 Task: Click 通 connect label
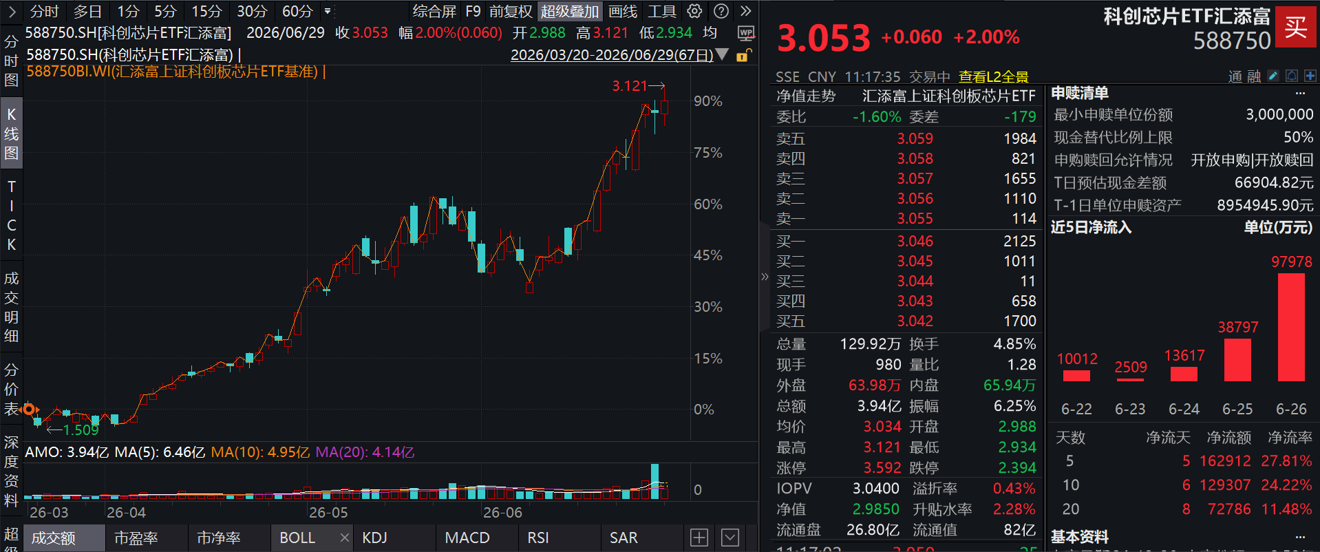[1235, 76]
